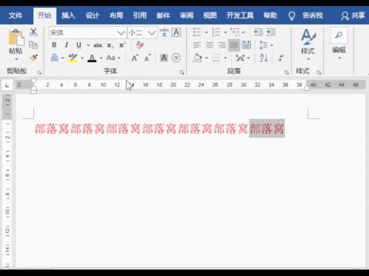Apply subscript formatting
This screenshot has height=276, width=369.
pyautogui.click(x=110, y=45)
